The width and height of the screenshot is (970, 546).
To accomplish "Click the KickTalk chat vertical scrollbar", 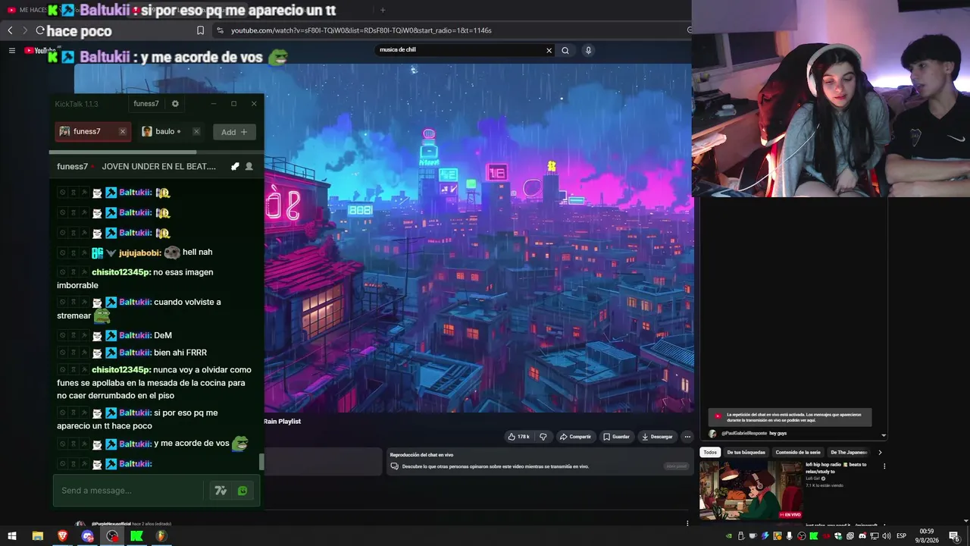I will [261, 462].
